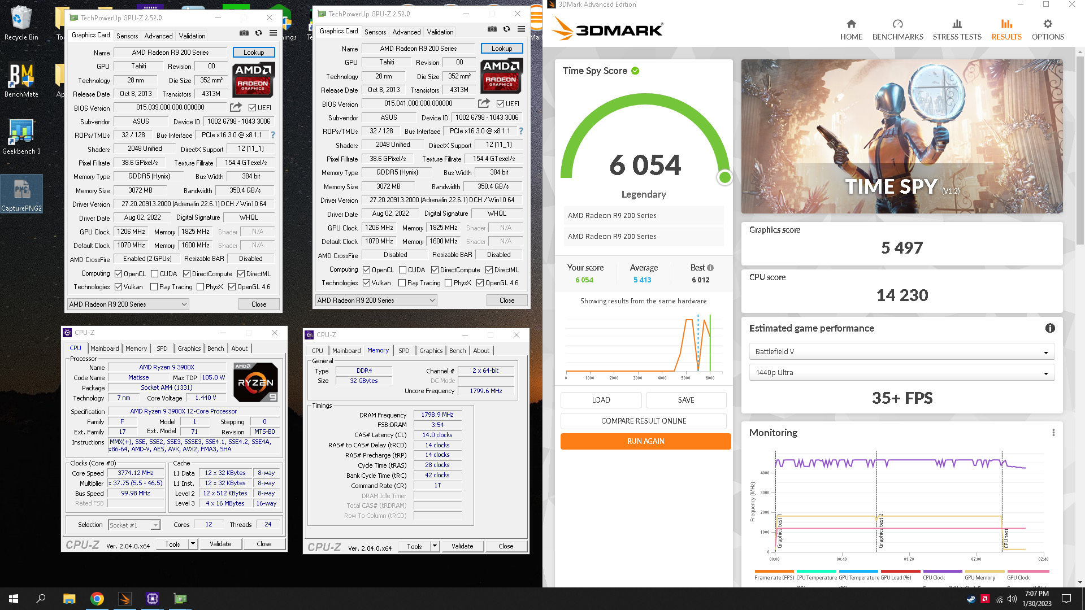Open Socket #1 selection dropdown in CPU-Z
Viewport: 1085px width, 610px height.
point(134,525)
